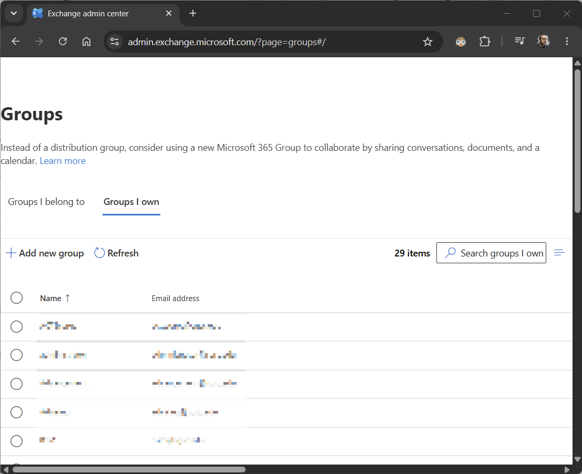Image resolution: width=582 pixels, height=474 pixels.
Task: Open the browser extensions menu
Action: point(484,42)
